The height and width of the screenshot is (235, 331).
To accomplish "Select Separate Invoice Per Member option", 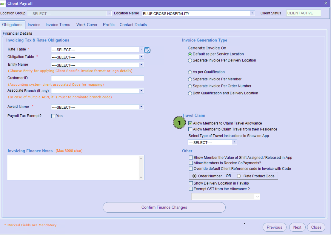I will [x=190, y=79].
